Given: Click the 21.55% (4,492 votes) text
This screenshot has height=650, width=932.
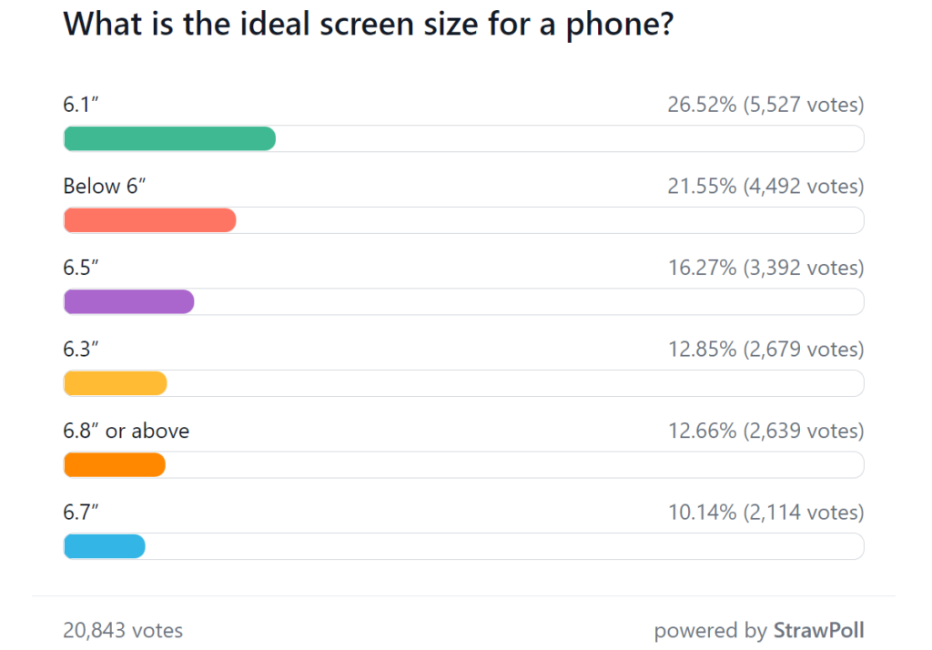Looking at the screenshot, I should [765, 187].
